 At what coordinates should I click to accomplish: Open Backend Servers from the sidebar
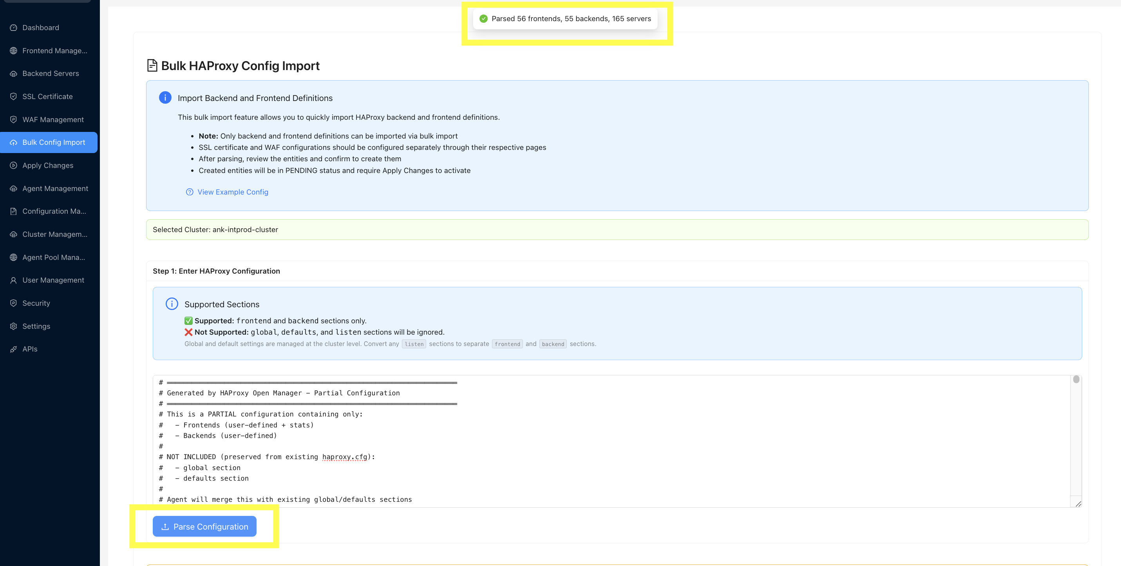[x=49, y=74]
